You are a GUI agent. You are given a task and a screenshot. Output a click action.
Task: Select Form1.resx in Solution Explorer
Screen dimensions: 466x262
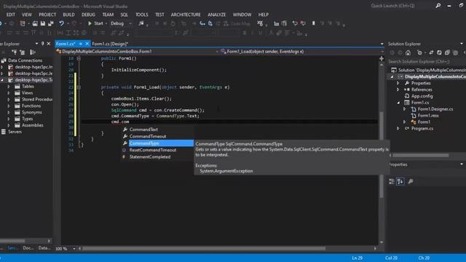(x=428, y=116)
